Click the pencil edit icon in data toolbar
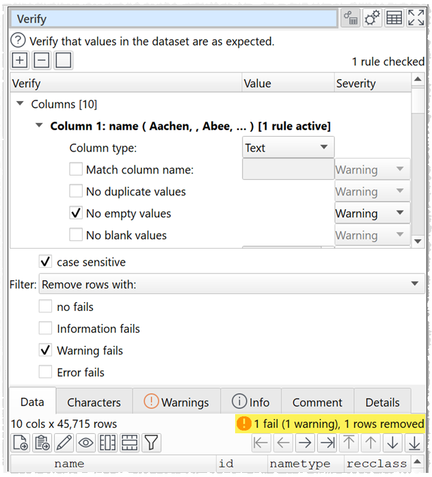The height and width of the screenshot is (477, 432). click(x=64, y=444)
